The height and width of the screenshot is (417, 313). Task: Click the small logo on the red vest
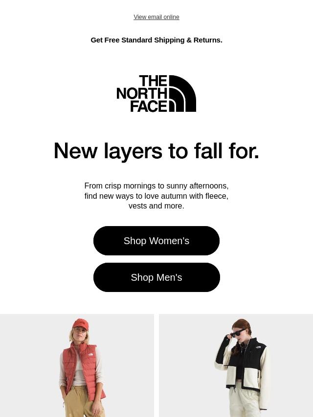(90, 354)
